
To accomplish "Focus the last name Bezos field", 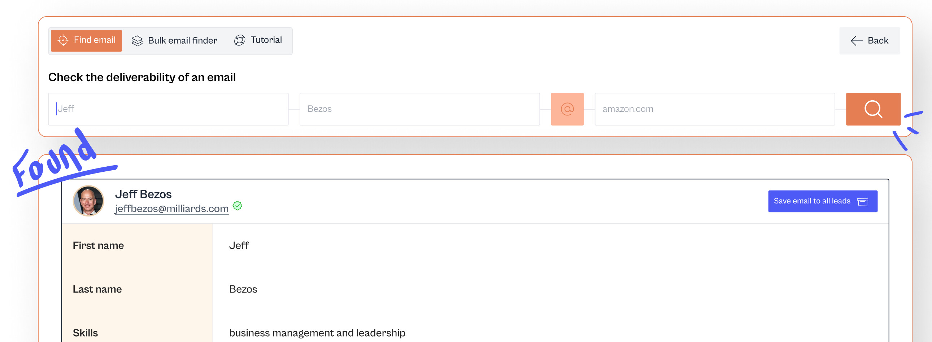I will tap(419, 109).
